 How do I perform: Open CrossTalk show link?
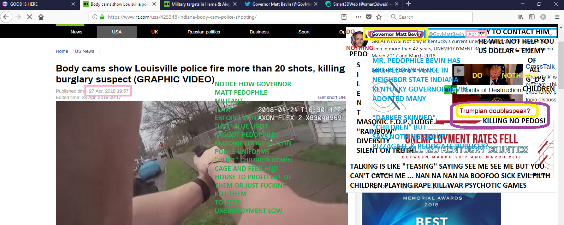(x=540, y=67)
